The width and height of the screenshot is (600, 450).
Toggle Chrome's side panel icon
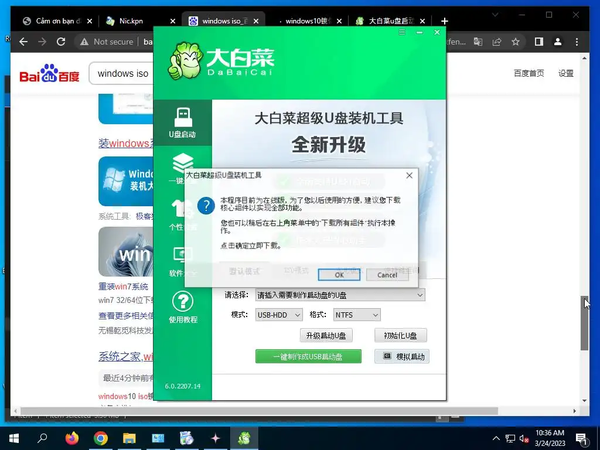539,42
